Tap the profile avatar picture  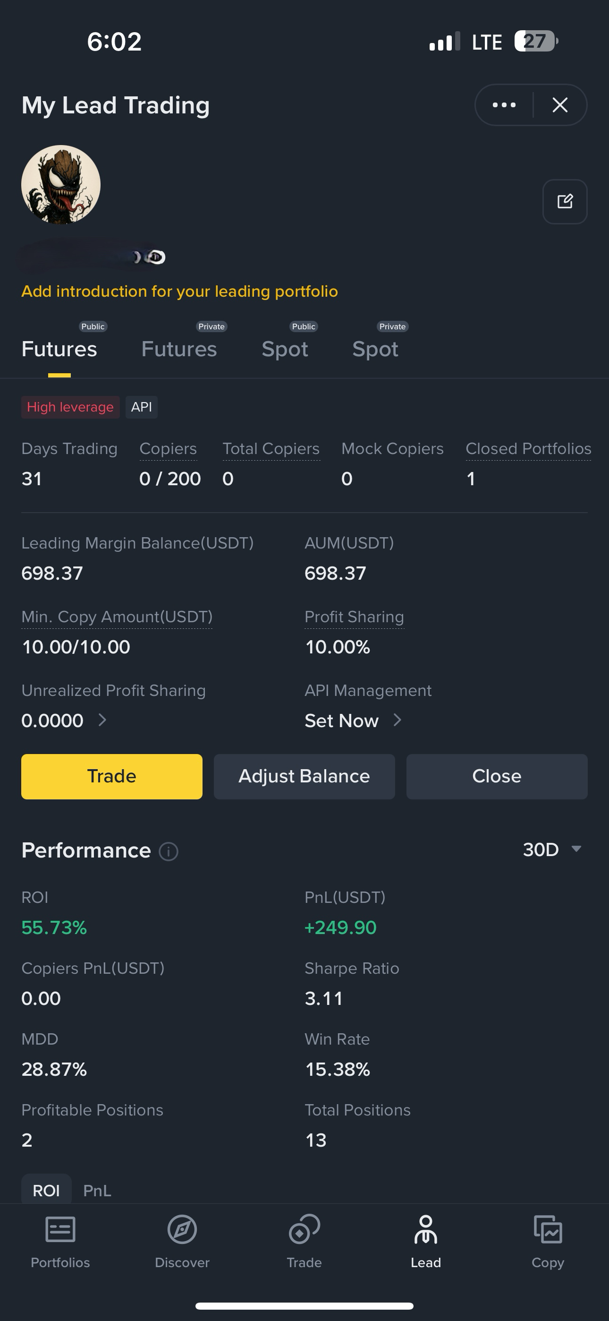click(61, 185)
